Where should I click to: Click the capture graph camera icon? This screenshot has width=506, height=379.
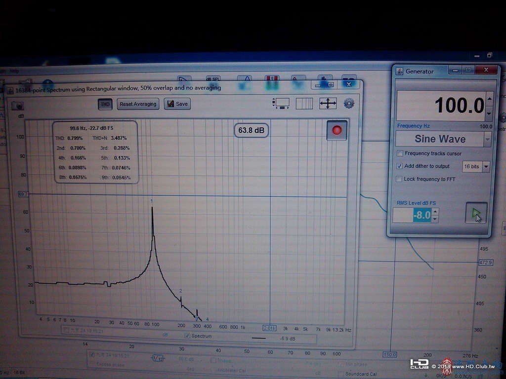[x=18, y=106]
